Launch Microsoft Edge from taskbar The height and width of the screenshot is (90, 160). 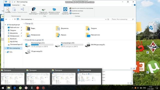point(14,88)
